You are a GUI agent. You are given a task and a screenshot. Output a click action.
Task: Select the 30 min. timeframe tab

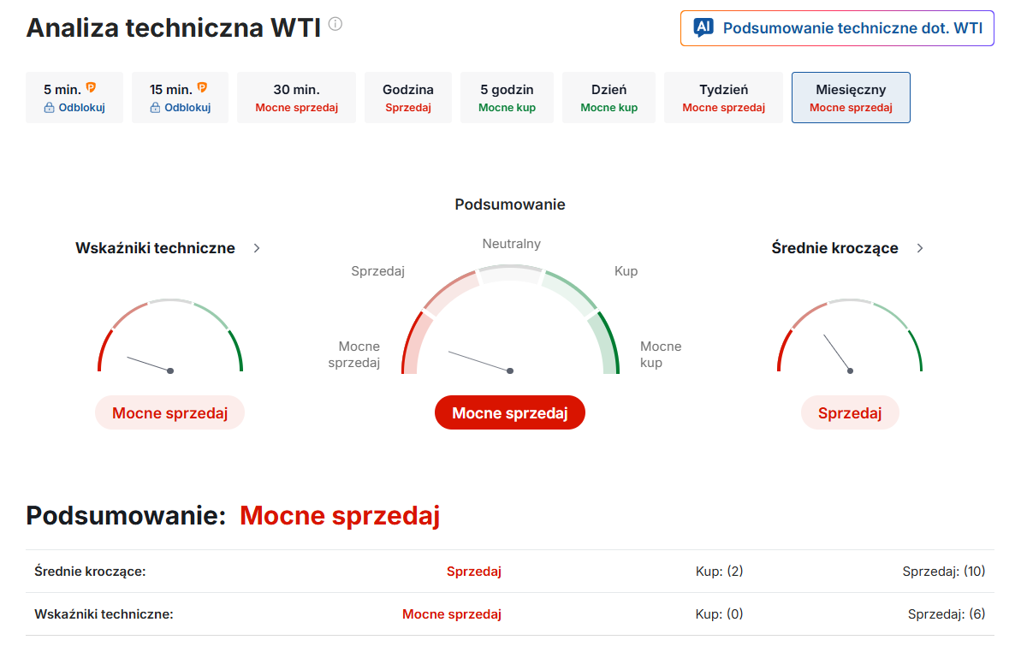pyautogui.click(x=296, y=98)
